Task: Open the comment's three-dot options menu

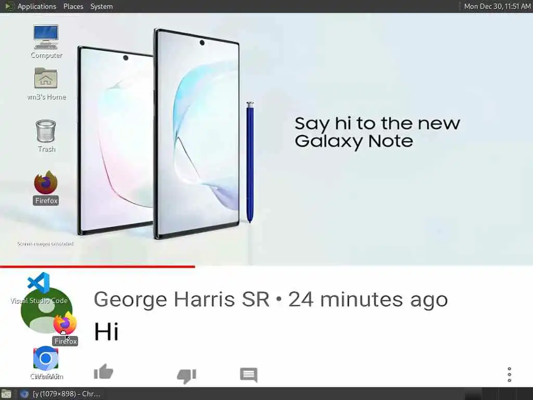Action: 509,374
